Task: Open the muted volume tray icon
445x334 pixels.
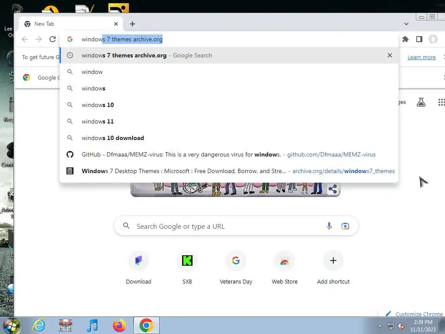Action: (401, 326)
